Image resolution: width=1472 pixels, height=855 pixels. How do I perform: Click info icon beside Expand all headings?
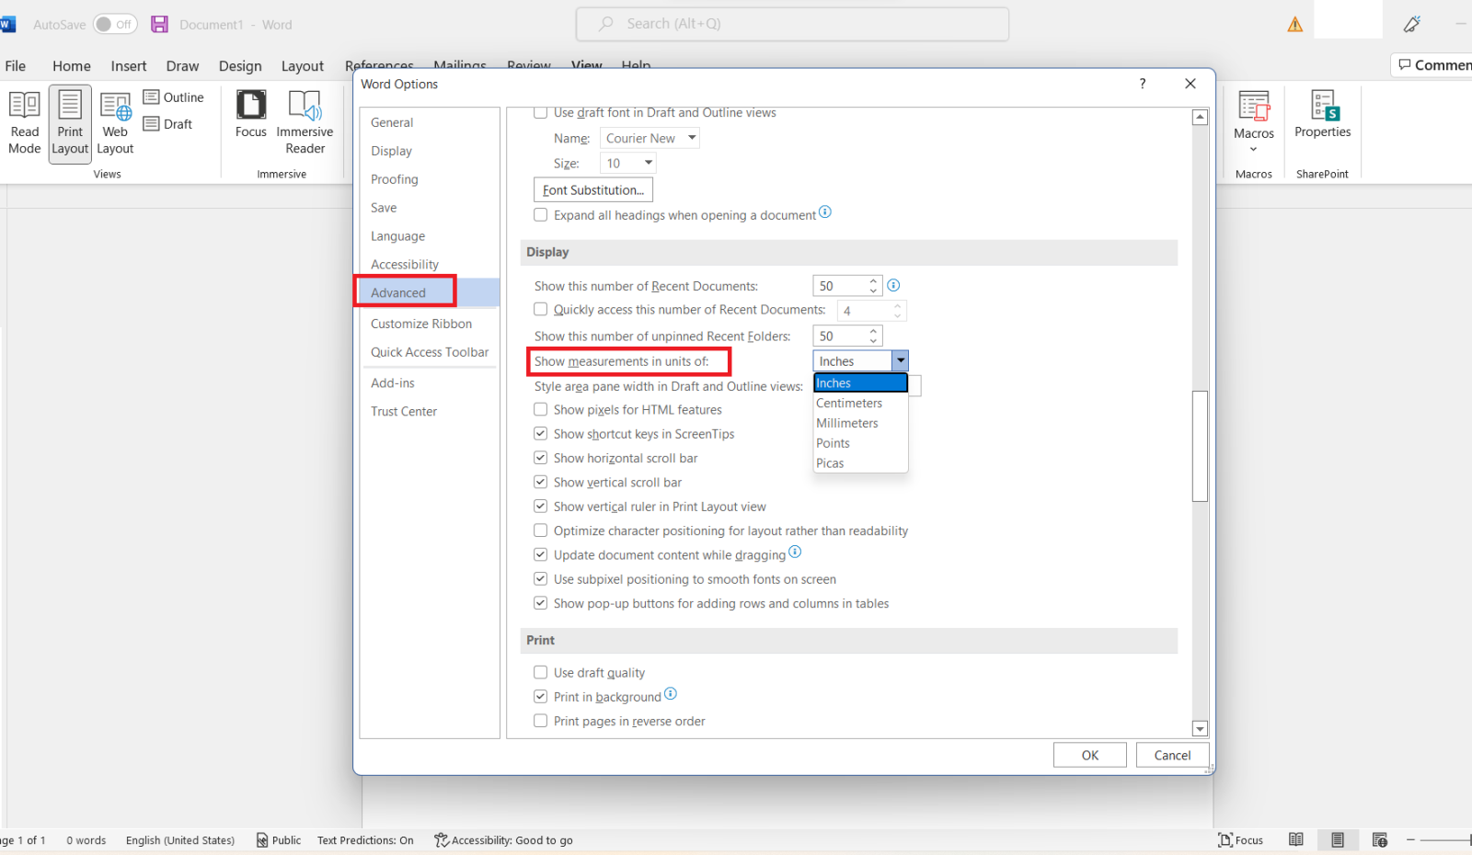(825, 211)
